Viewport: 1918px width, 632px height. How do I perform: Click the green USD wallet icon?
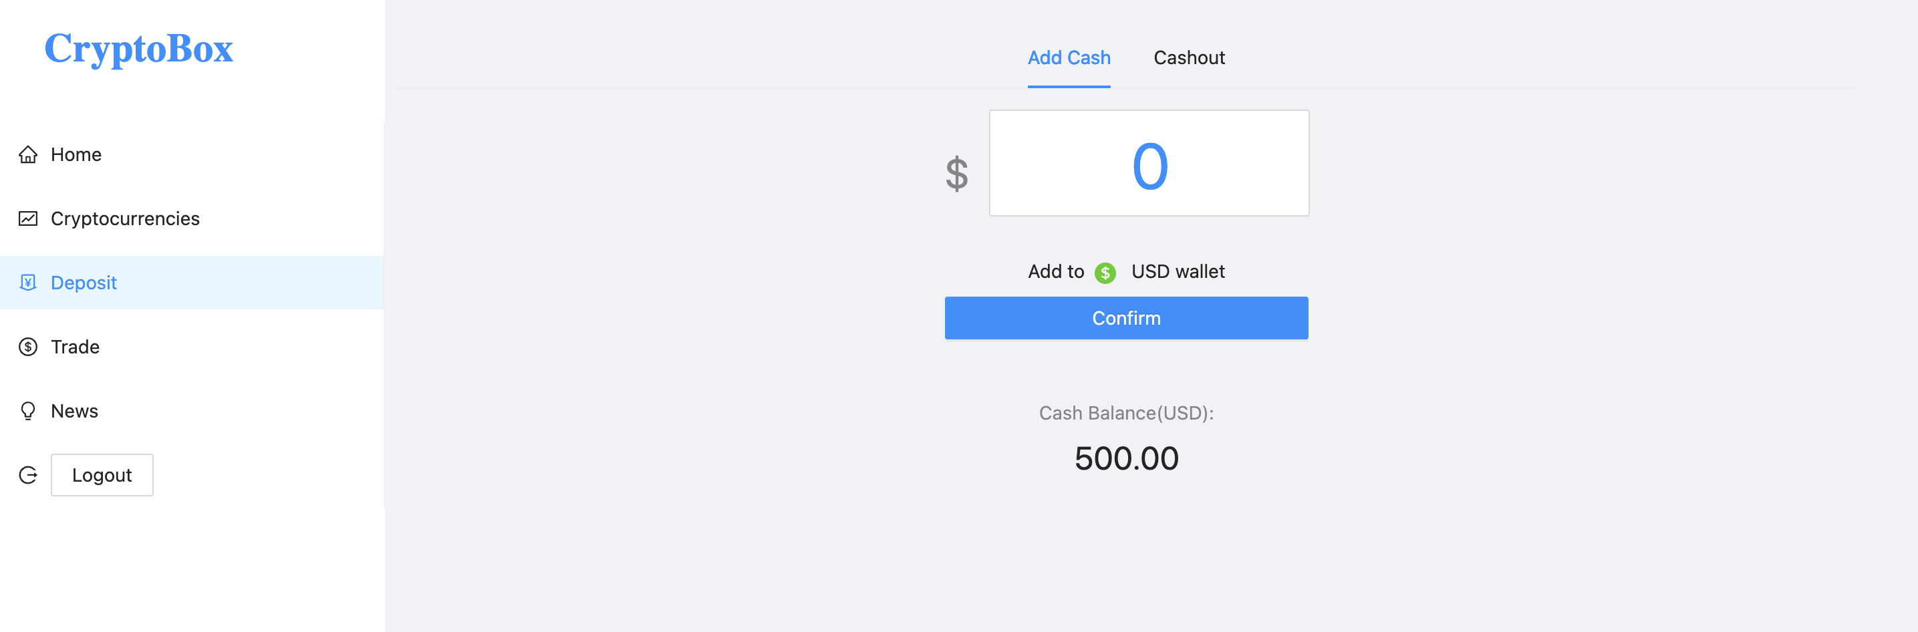click(x=1105, y=273)
